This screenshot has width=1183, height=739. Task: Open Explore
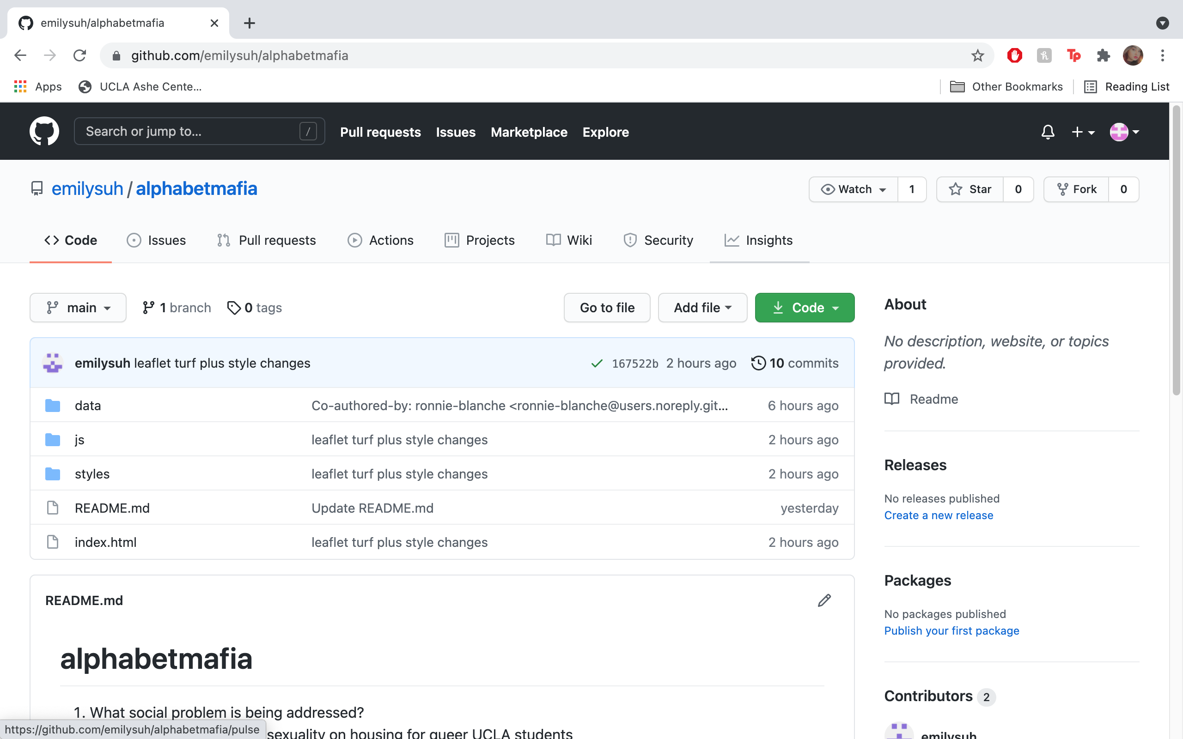[606, 132]
